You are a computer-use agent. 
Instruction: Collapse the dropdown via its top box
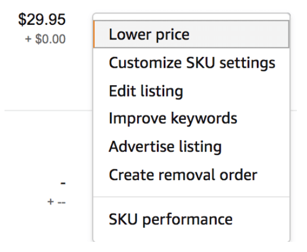pyautogui.click(x=191, y=16)
